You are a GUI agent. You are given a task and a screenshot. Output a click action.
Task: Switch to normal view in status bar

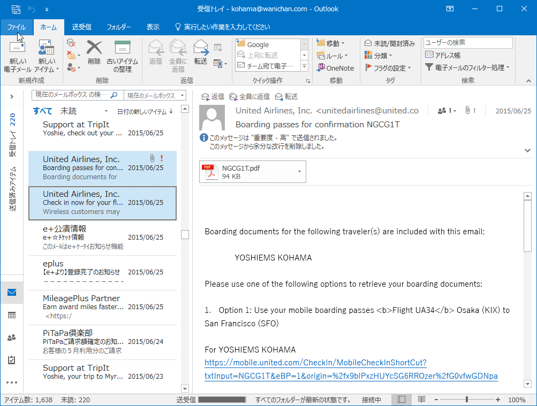[x=402, y=400]
